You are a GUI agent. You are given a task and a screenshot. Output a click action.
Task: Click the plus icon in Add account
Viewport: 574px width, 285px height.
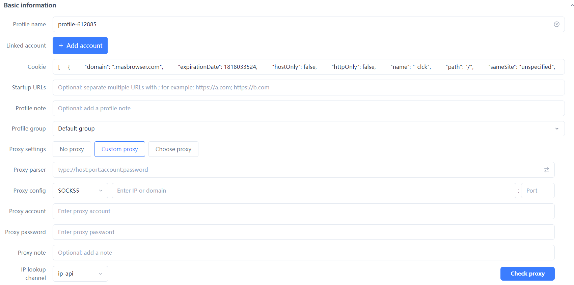[61, 46]
